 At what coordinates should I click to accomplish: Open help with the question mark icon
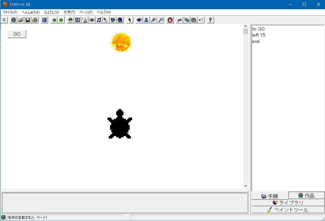click(210, 20)
